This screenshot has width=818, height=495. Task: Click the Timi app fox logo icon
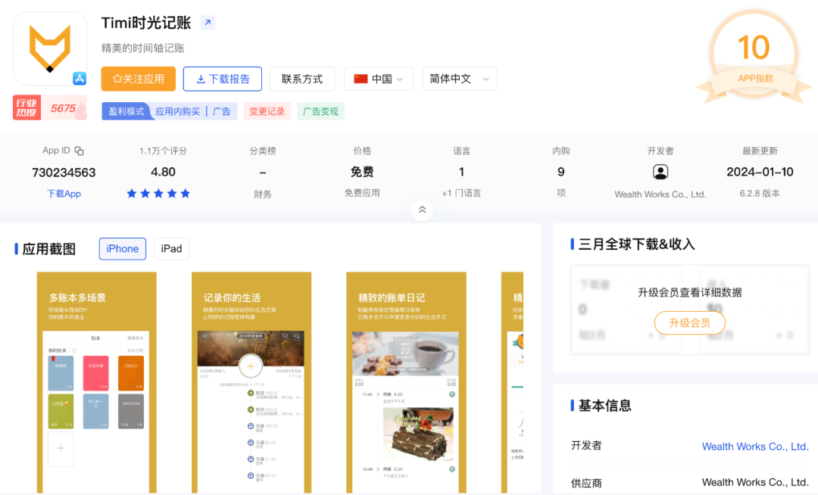coord(49,48)
